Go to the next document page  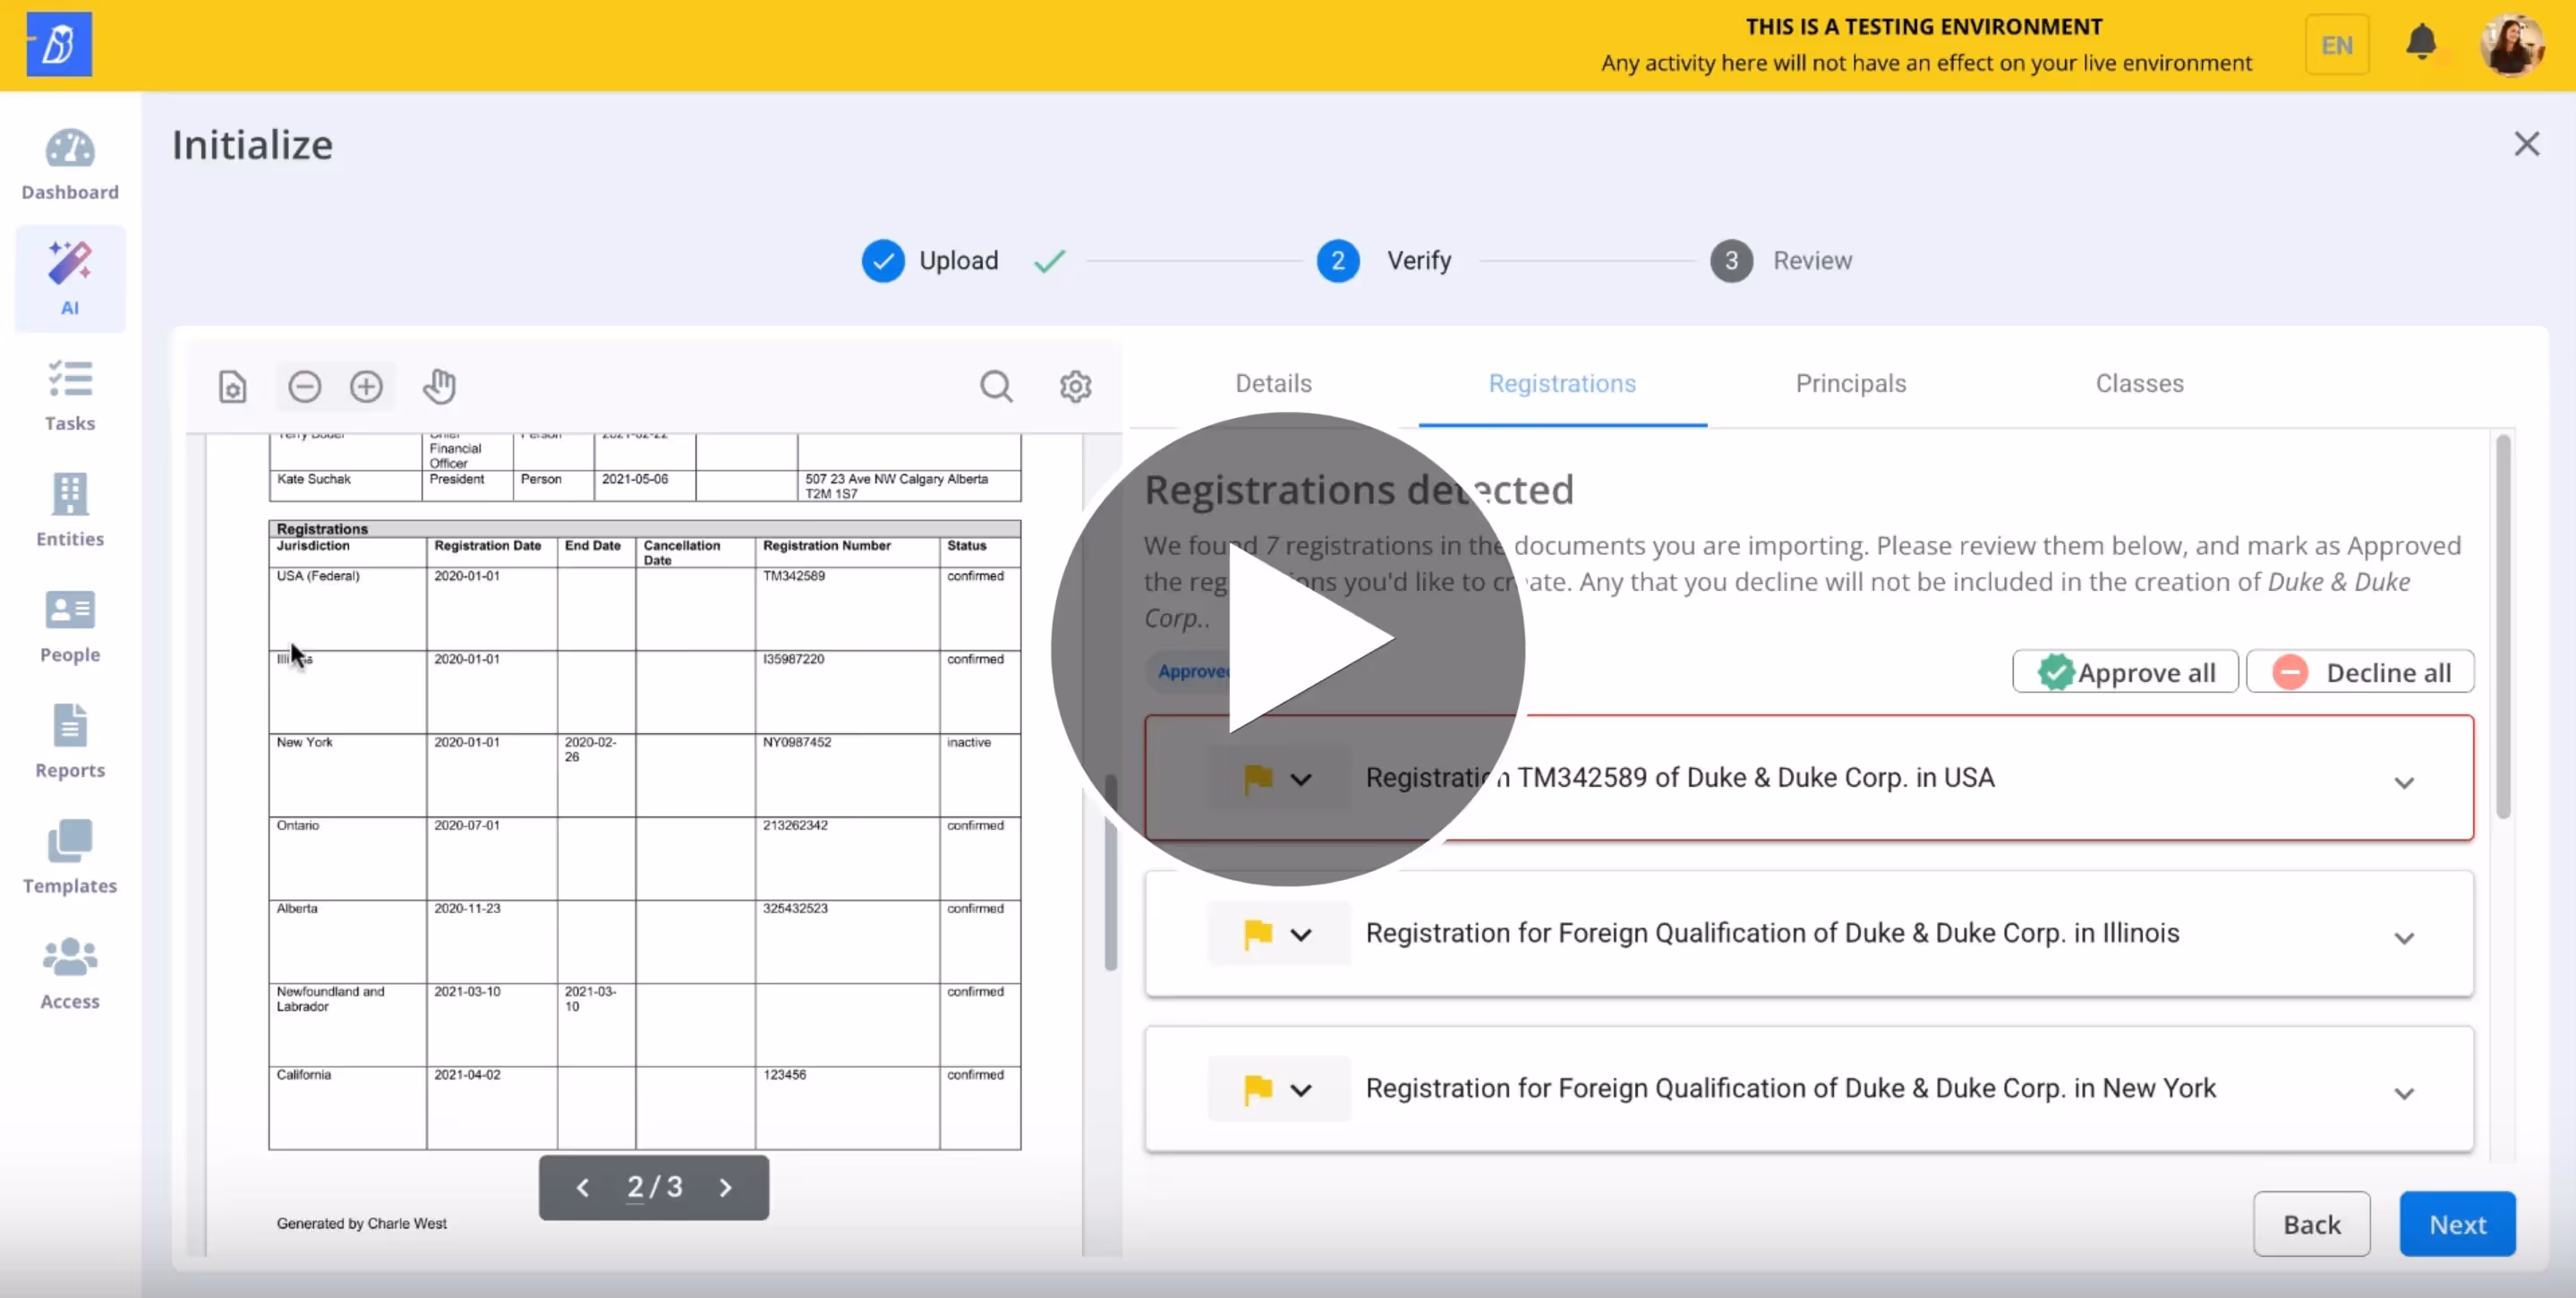[x=726, y=1187]
